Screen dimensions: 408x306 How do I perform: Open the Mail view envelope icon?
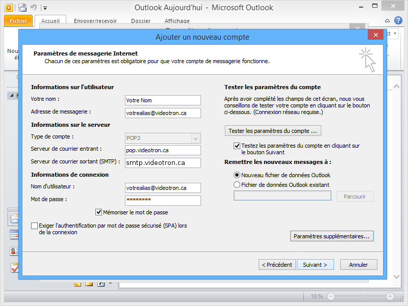coord(14,218)
